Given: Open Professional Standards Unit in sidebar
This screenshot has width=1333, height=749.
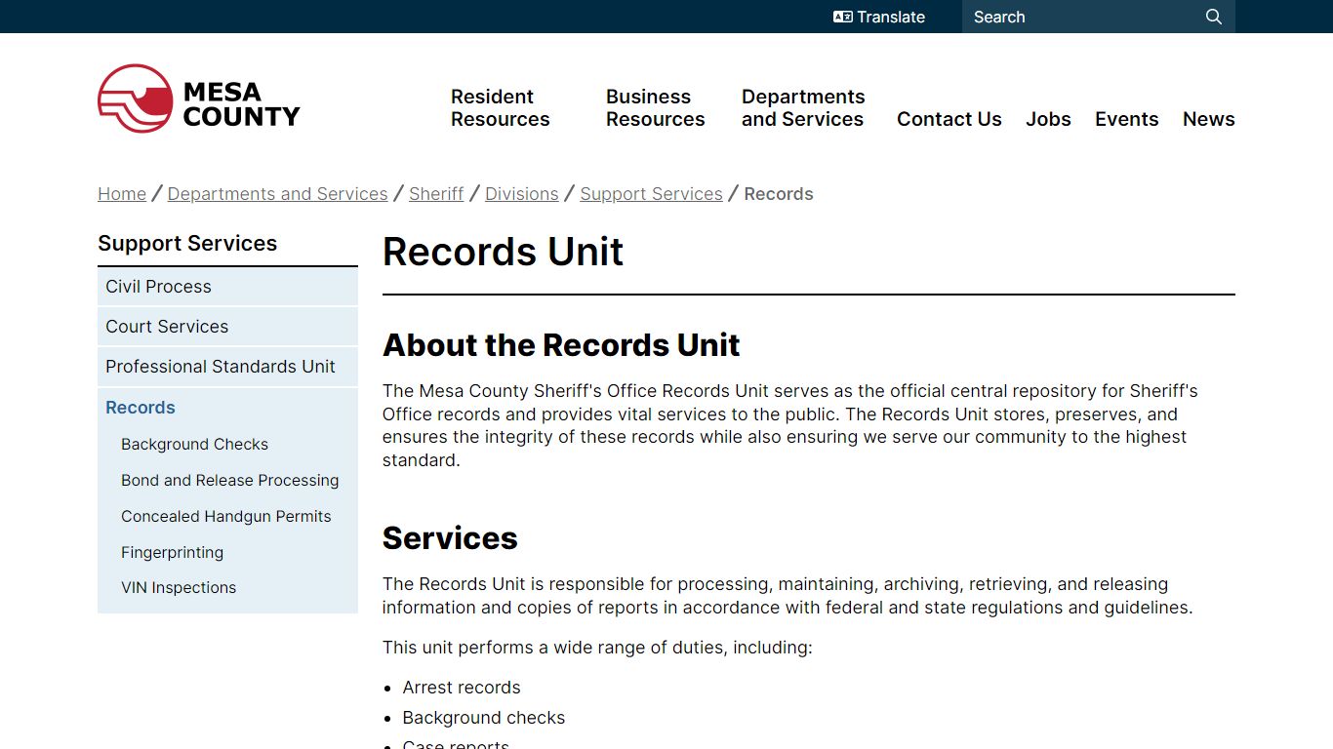Looking at the screenshot, I should (227, 367).
